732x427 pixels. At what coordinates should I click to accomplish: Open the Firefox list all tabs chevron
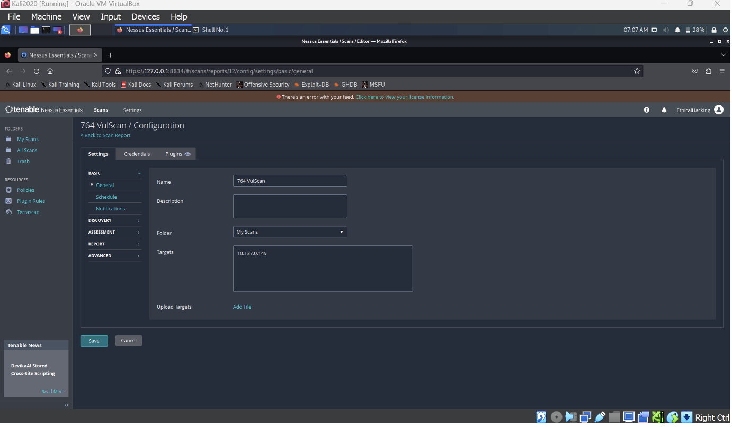coord(724,55)
